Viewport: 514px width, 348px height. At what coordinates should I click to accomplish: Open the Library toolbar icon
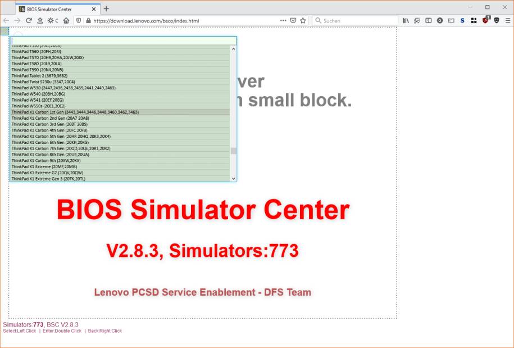407,20
